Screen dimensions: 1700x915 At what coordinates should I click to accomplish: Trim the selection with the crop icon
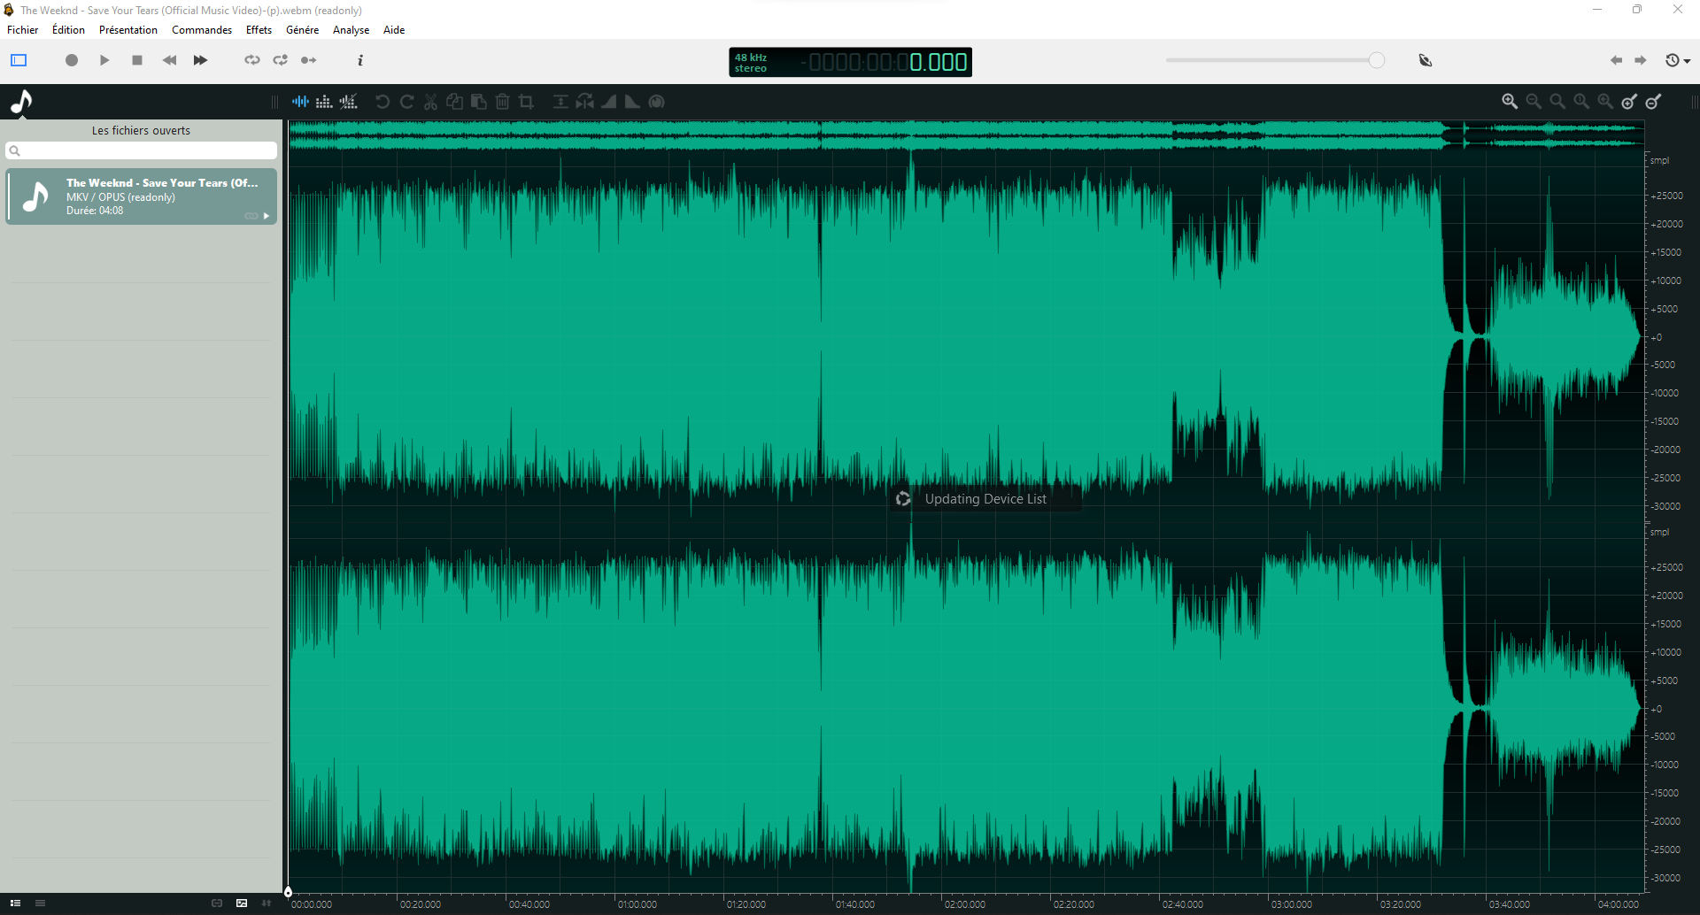coord(527,102)
